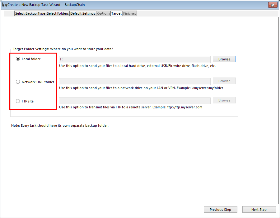280x218 pixels.
Task: Click the BackupChain logo icon in title bar
Action: click(x=4, y=5)
